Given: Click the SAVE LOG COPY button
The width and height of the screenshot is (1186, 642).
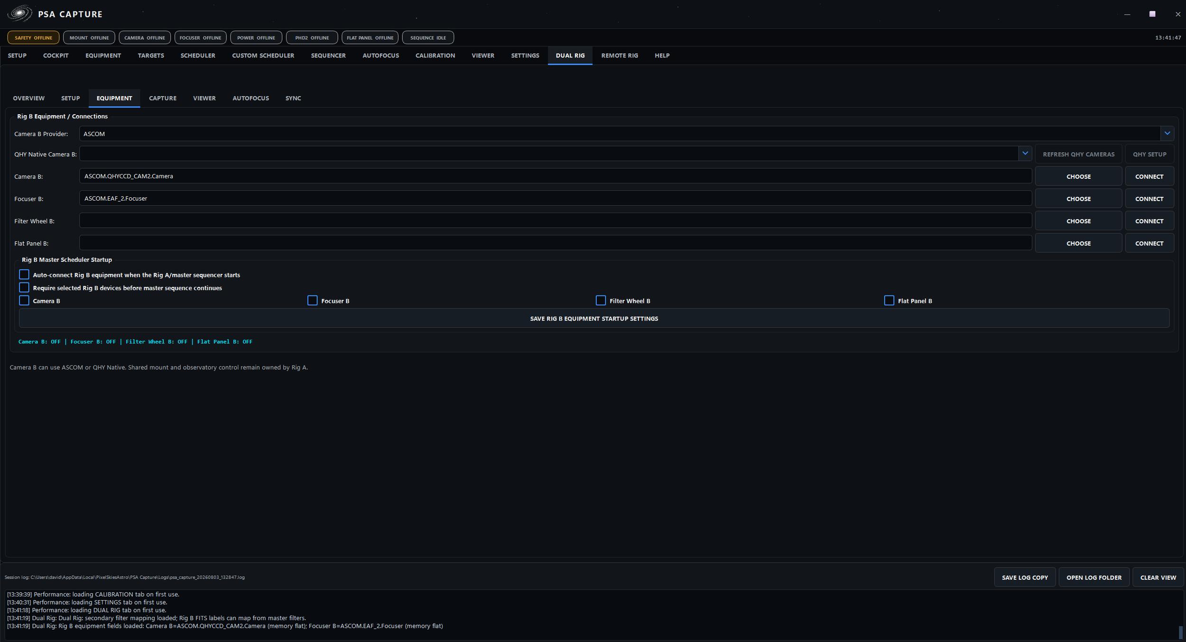Looking at the screenshot, I should point(1025,577).
